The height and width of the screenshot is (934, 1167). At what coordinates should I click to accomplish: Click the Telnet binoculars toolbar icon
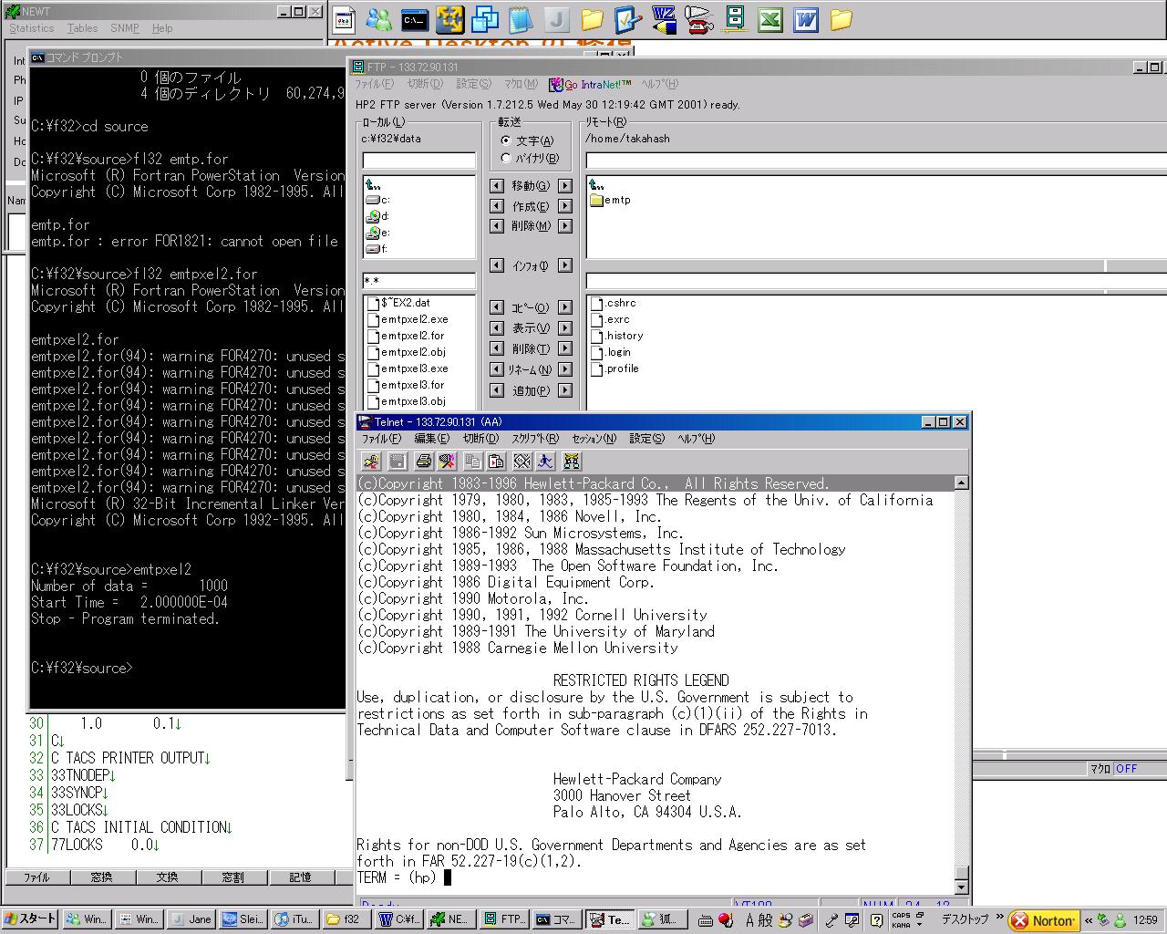[572, 462]
